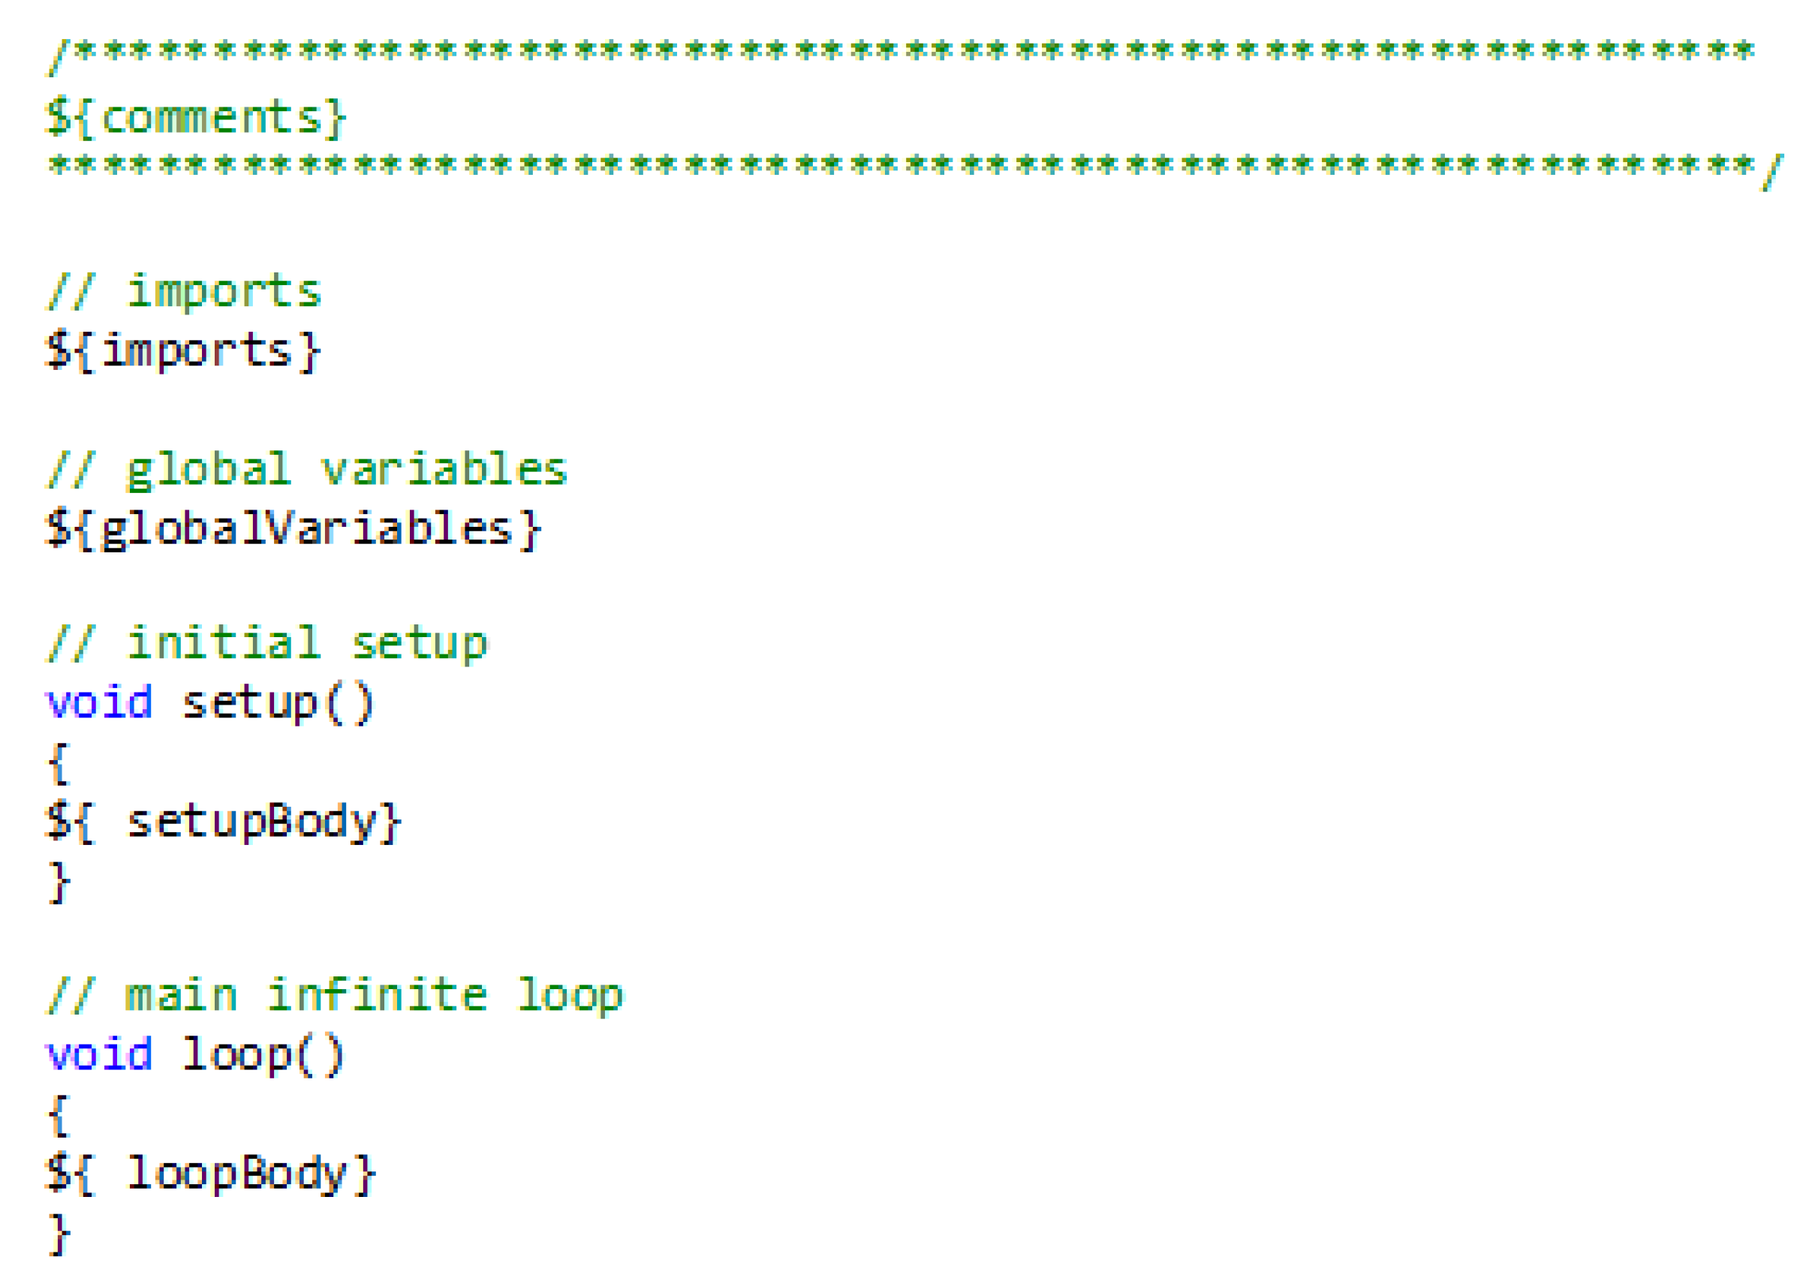Screen dimensions: 1818x1281
Task: Click the ${ loopBody} placeholder
Action: (212, 1174)
